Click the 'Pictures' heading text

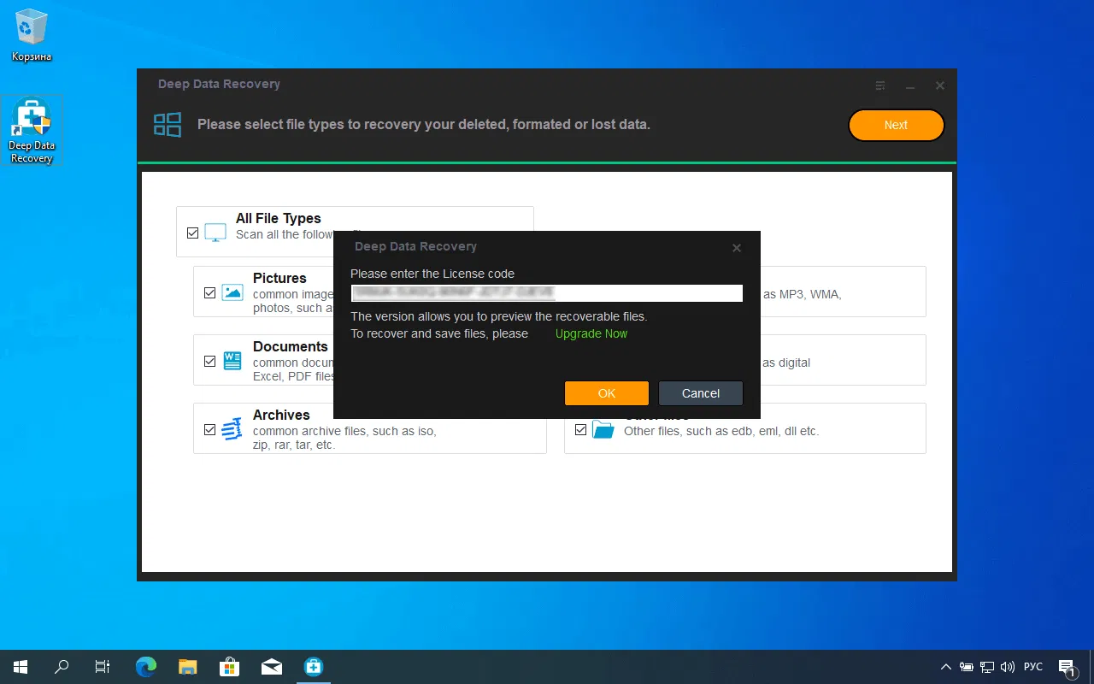click(279, 278)
